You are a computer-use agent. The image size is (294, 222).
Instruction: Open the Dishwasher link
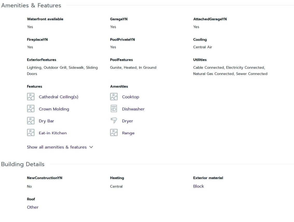(133, 109)
